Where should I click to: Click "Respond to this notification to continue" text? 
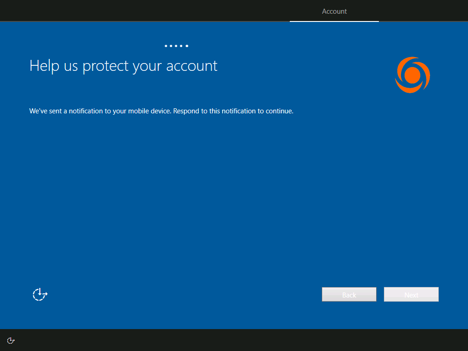click(233, 111)
